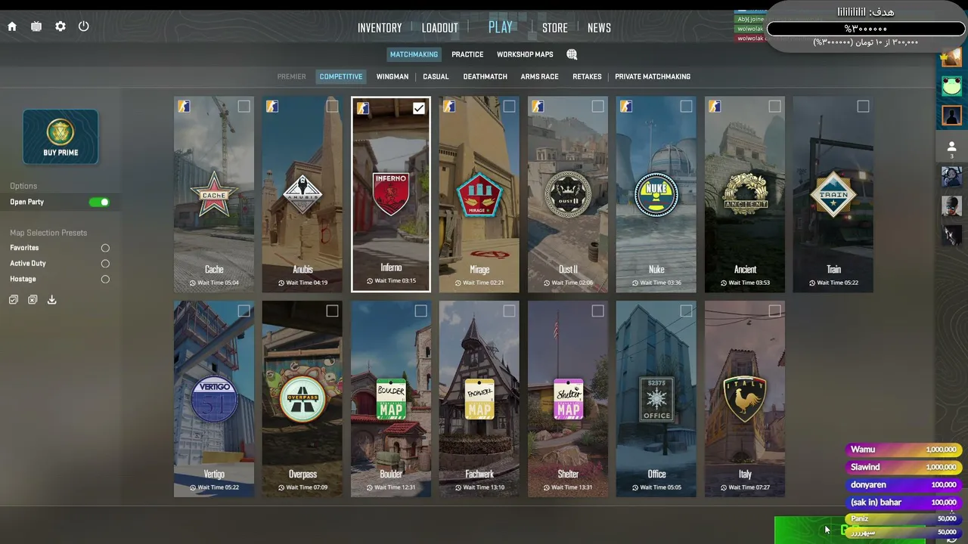The width and height of the screenshot is (968, 544).
Task: Check the Overpass map checkbox
Action: 332,311
